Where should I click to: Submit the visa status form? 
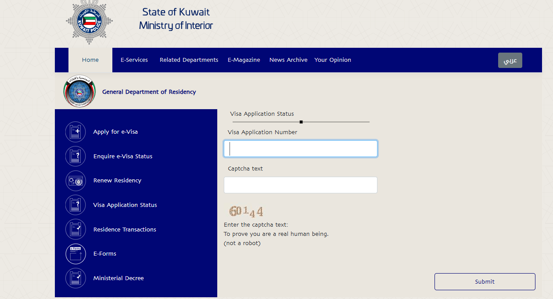(x=485, y=281)
